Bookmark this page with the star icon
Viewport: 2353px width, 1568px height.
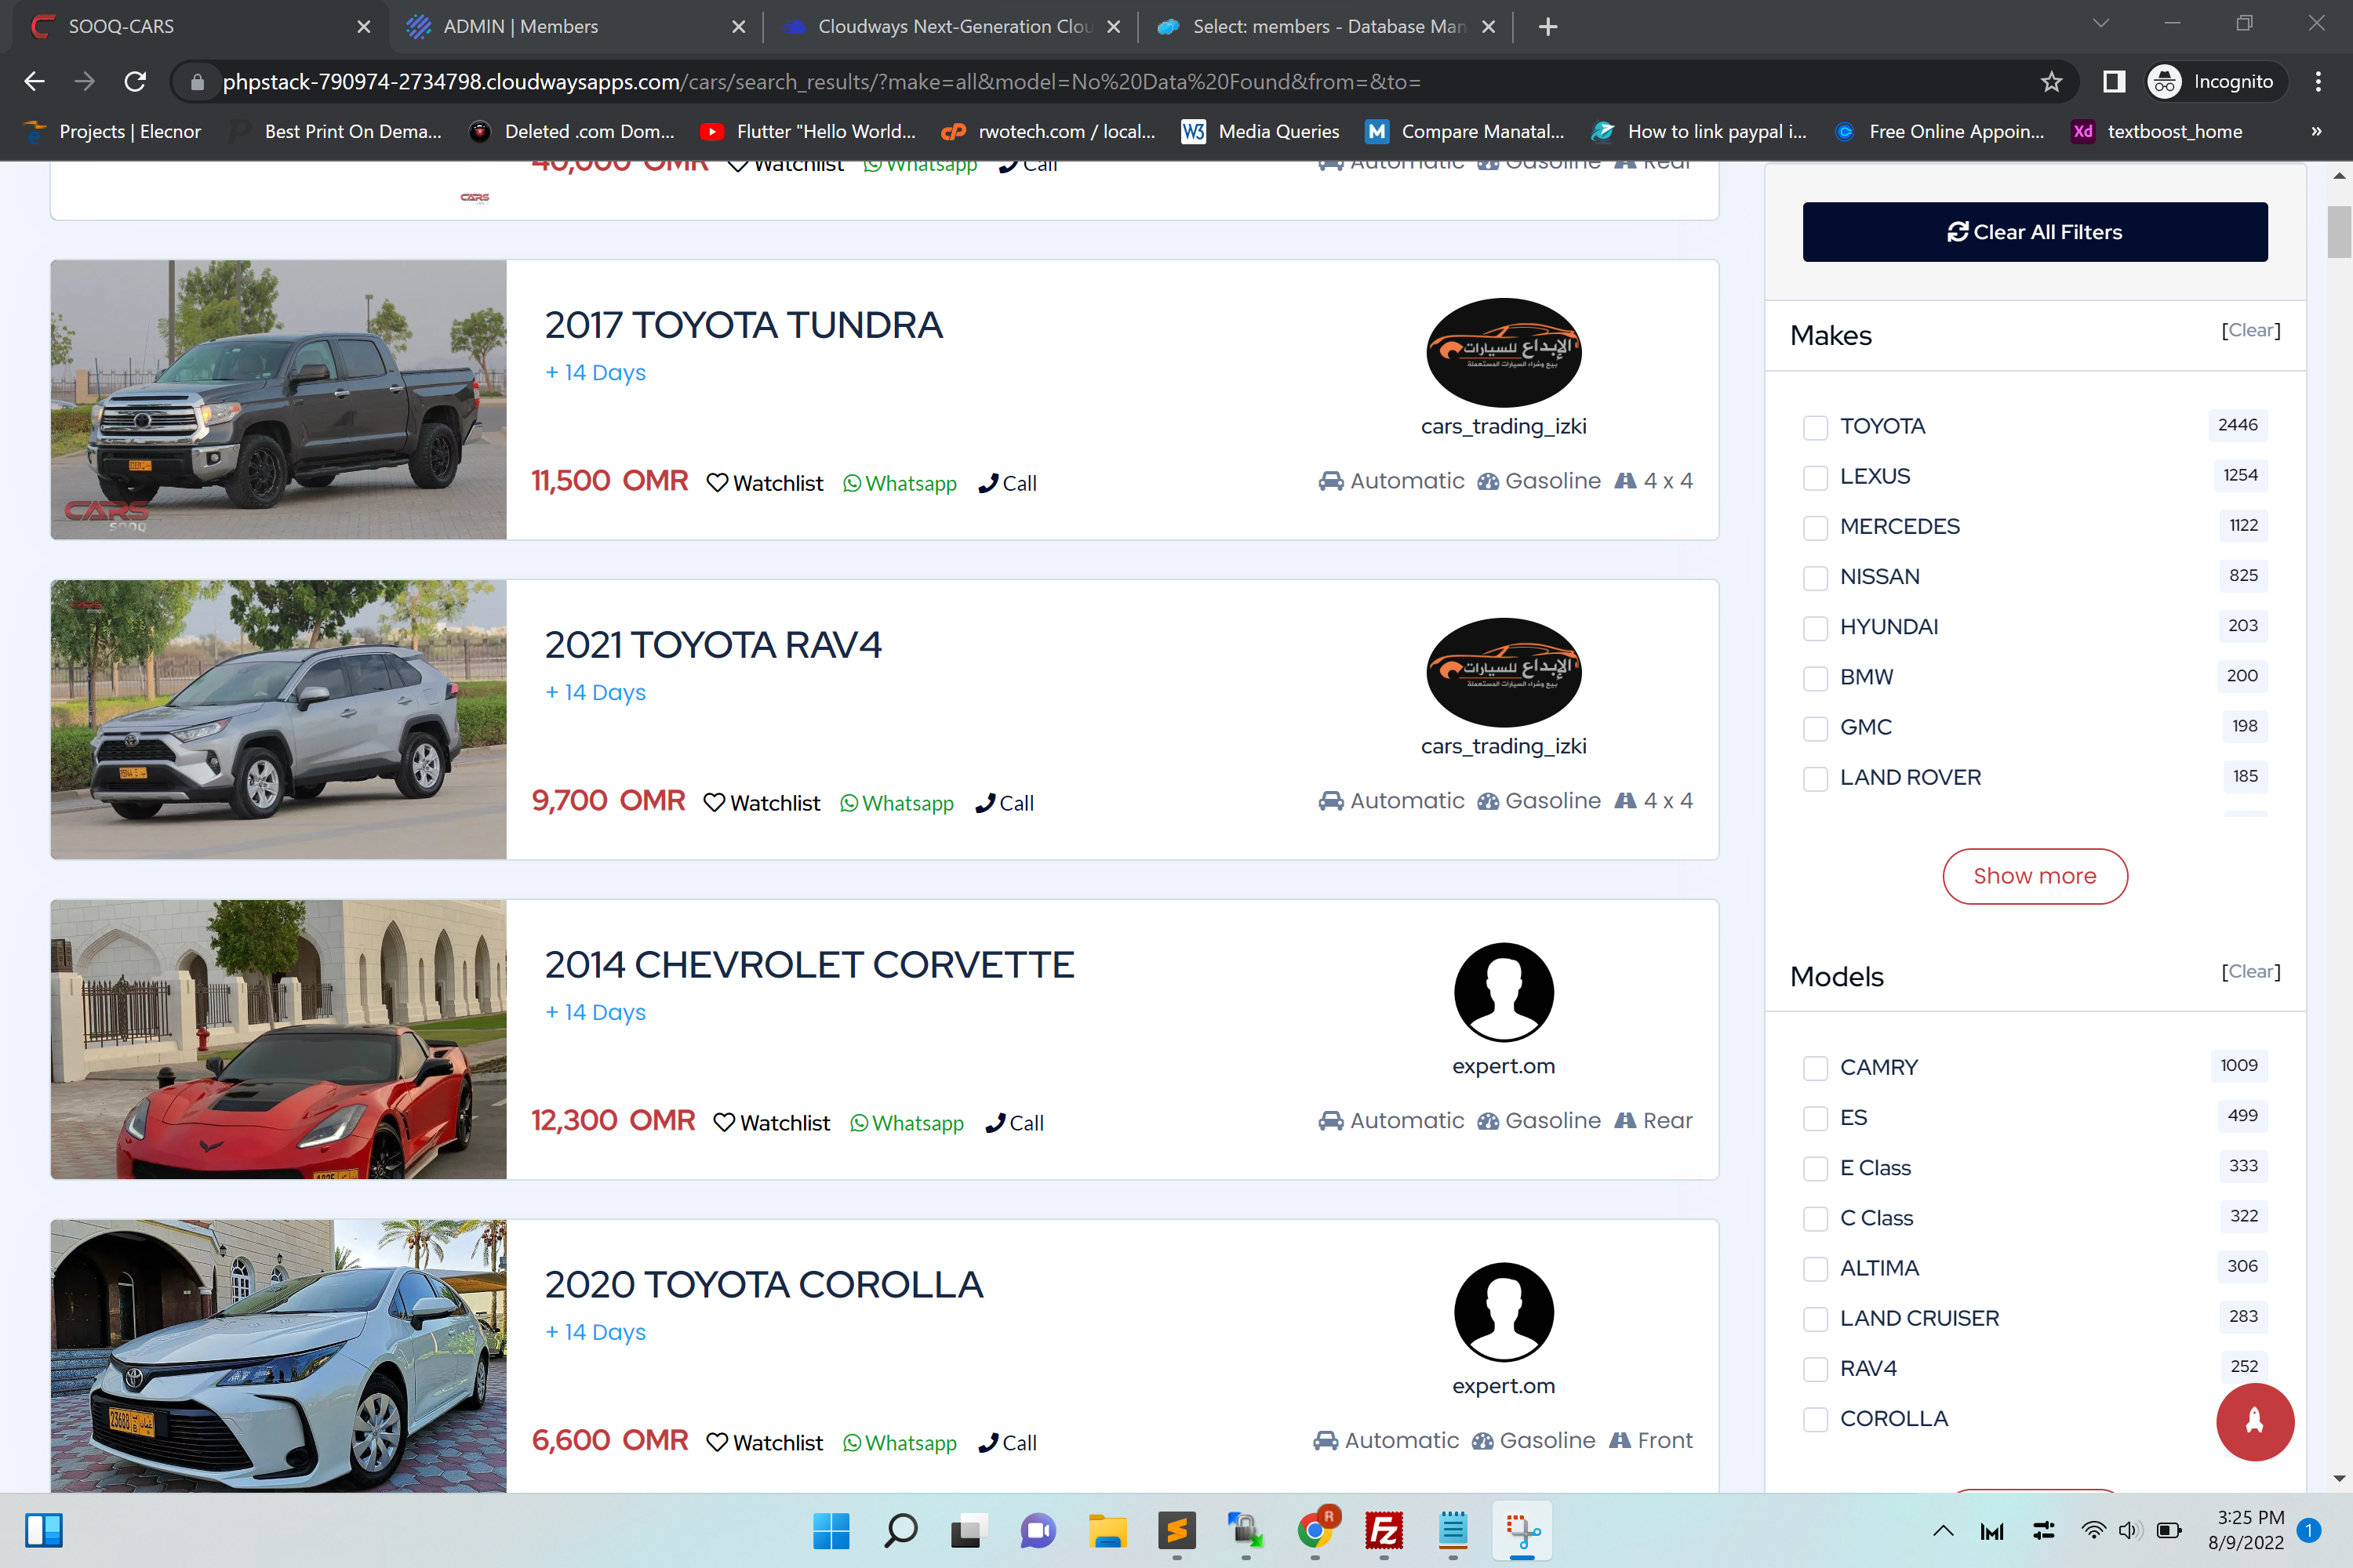(x=2051, y=81)
